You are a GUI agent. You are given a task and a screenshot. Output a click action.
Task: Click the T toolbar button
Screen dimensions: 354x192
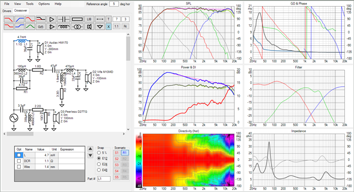pyautogui.click(x=109, y=19)
